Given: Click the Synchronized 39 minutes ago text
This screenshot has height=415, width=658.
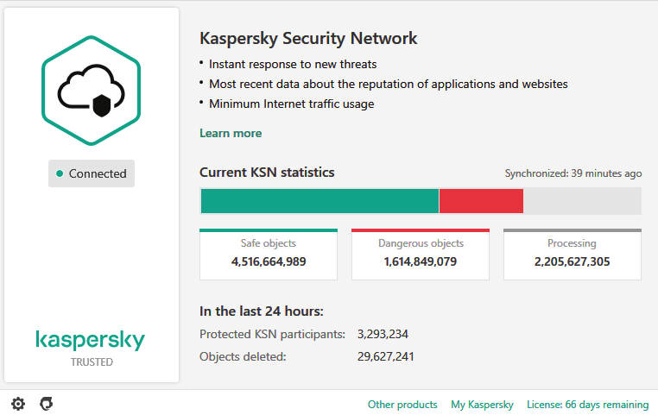Looking at the screenshot, I should click(573, 173).
